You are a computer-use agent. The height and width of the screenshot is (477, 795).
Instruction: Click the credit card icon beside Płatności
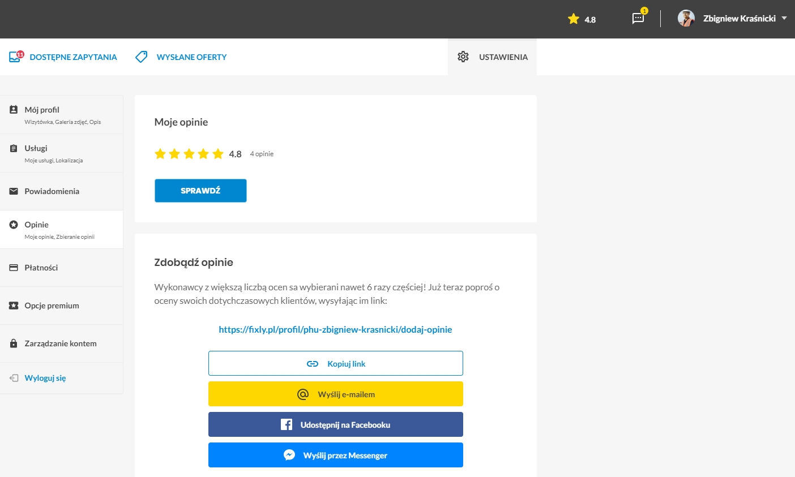pos(14,268)
